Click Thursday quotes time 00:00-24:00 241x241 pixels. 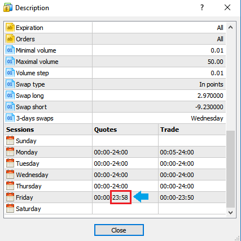111,186
